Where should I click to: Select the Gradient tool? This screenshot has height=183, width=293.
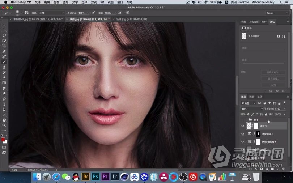coord(4,83)
